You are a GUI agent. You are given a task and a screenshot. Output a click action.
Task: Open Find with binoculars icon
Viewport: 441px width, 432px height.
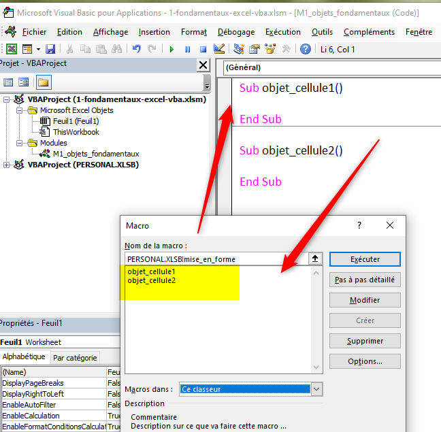click(117, 49)
